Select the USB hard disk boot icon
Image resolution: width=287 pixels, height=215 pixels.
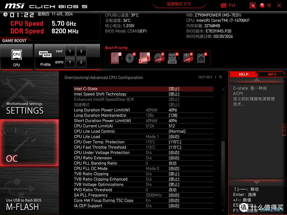click(x=144, y=58)
